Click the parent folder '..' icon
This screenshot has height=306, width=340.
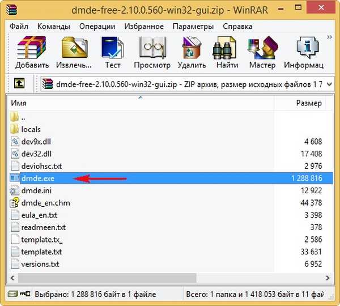pyautogui.click(x=15, y=117)
